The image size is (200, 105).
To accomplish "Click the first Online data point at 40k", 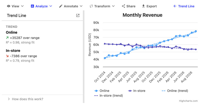I will 105,58.
